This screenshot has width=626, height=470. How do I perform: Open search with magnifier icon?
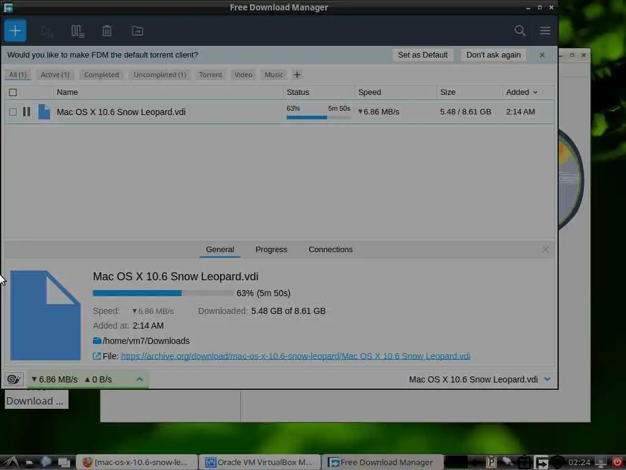pos(520,31)
